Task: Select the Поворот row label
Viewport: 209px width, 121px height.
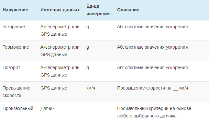Action: click(11, 68)
